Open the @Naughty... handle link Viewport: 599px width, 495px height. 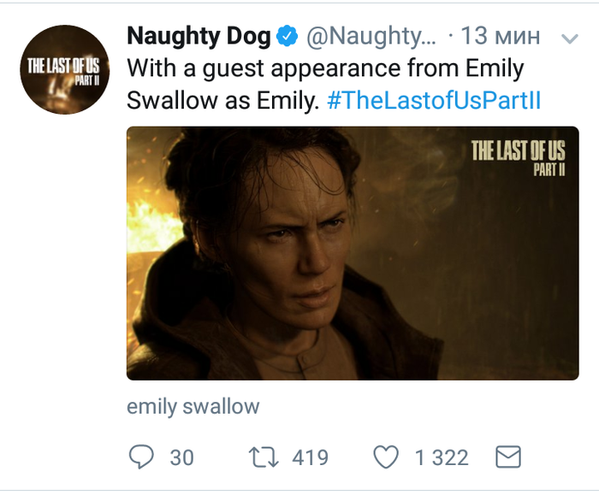click(371, 37)
